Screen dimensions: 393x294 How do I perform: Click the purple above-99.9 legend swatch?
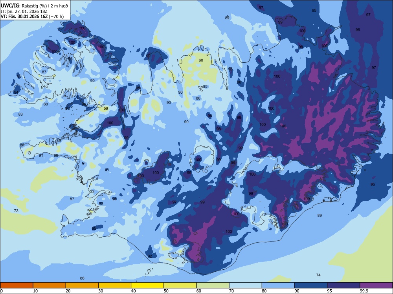click(376, 285)
